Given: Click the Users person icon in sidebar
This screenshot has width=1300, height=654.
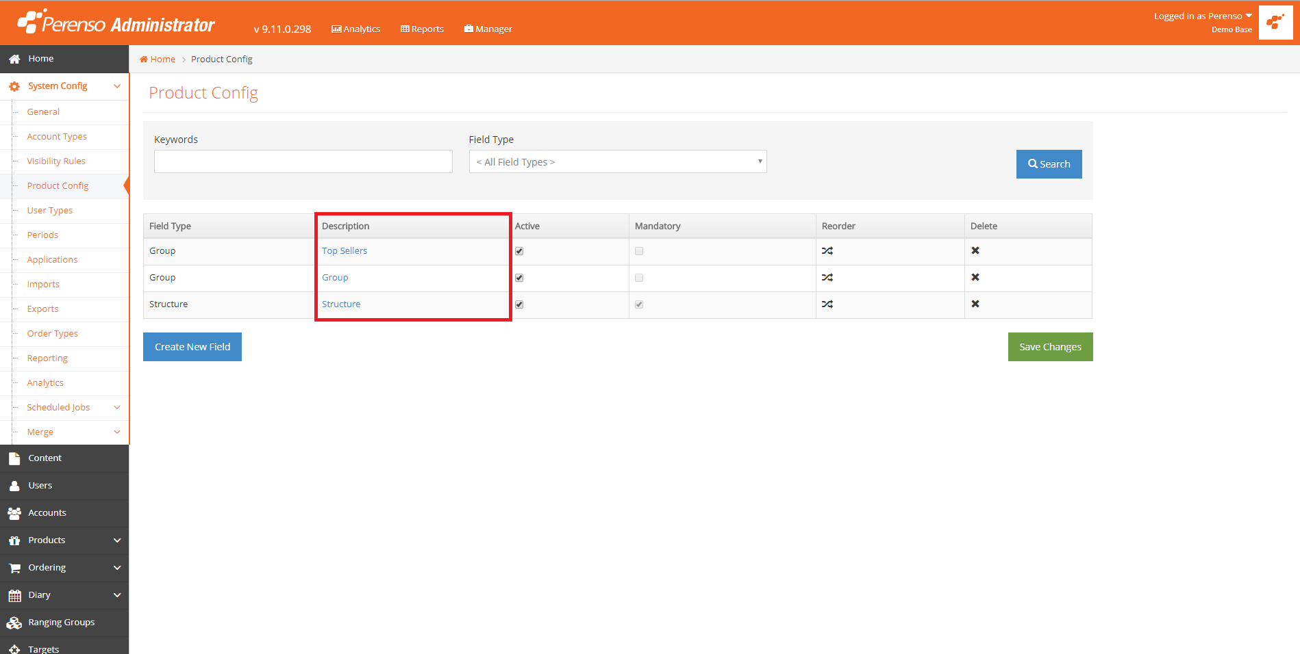Looking at the screenshot, I should point(14,486).
